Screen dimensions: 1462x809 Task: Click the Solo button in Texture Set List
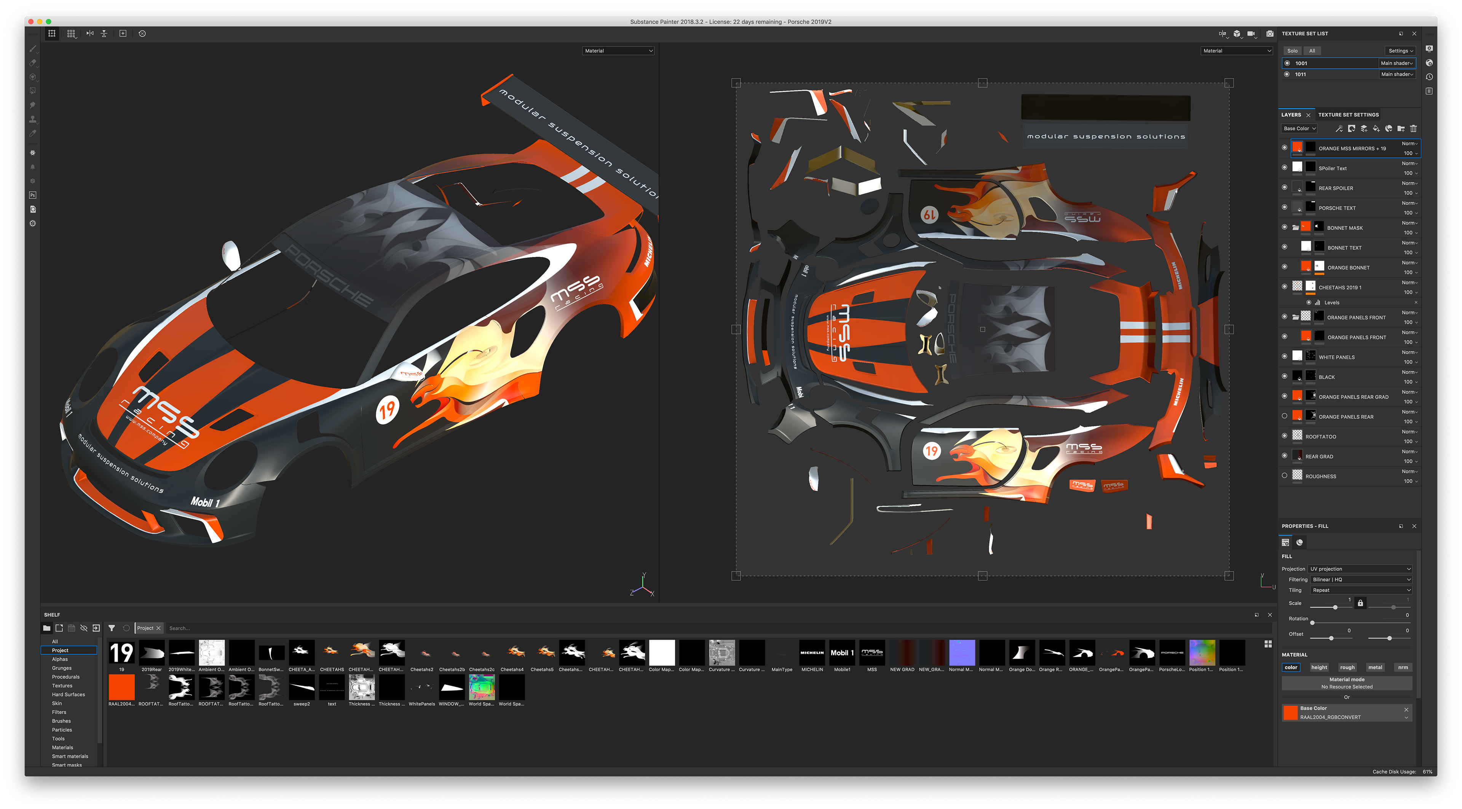coord(1292,51)
